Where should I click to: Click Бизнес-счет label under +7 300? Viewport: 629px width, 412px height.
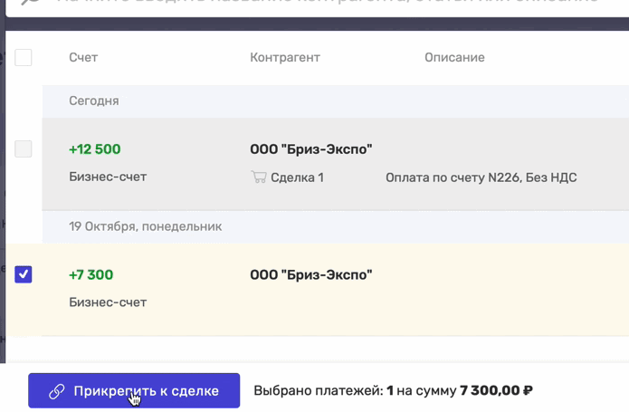(x=108, y=302)
